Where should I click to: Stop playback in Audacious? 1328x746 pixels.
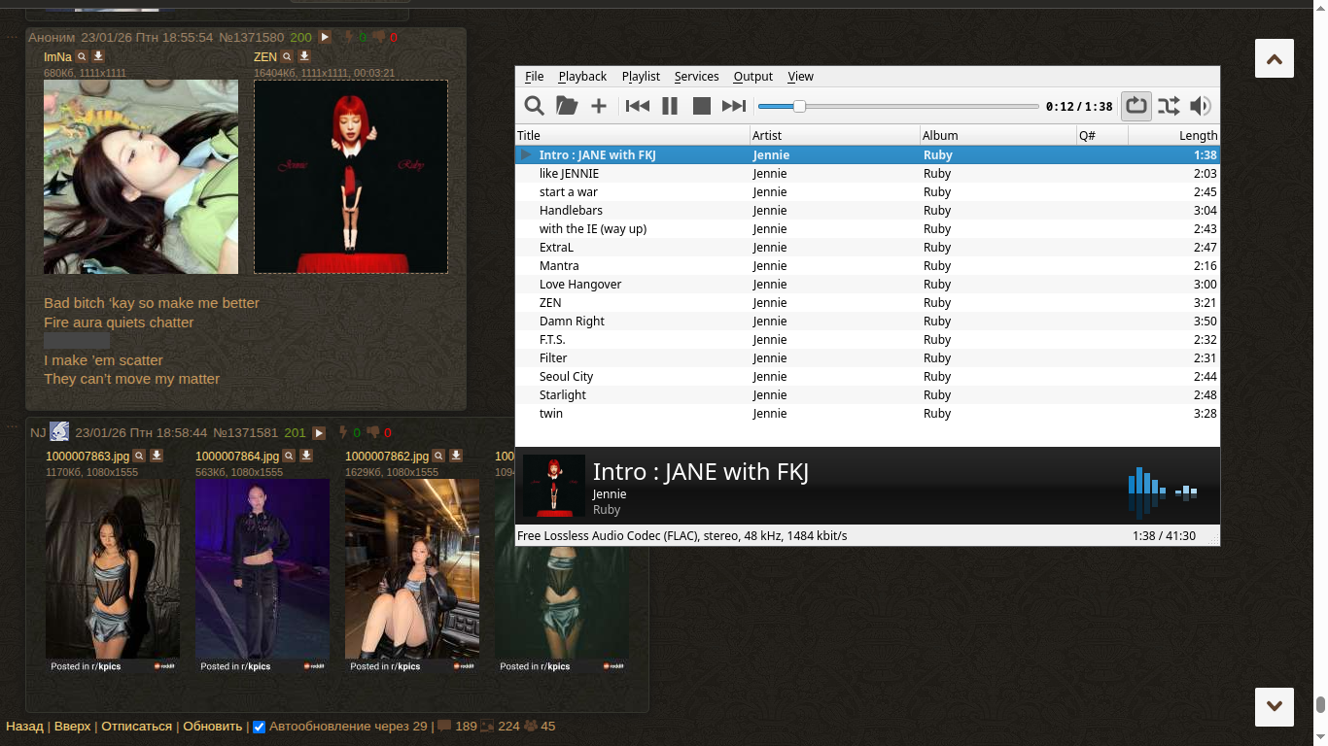(x=702, y=106)
